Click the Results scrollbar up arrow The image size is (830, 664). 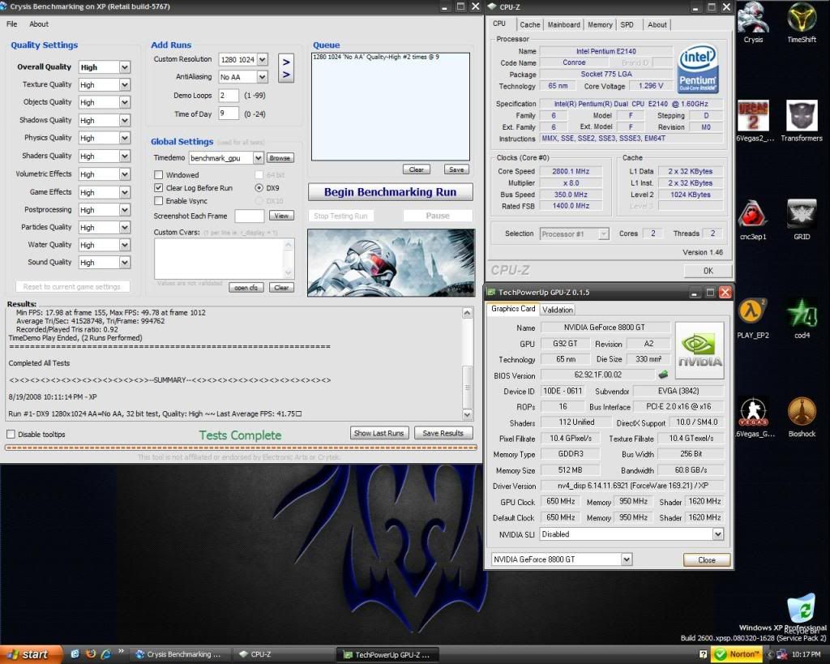[467, 313]
